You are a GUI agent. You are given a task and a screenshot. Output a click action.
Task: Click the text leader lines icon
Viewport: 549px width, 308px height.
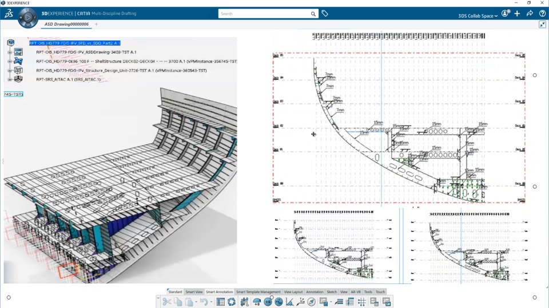pos(339,302)
